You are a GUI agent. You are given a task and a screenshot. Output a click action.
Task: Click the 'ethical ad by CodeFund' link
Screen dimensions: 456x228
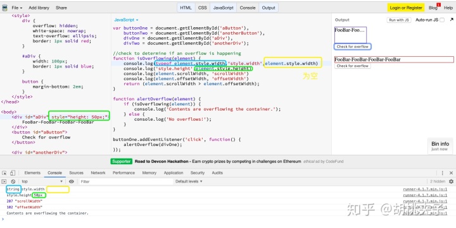[x=324, y=162]
